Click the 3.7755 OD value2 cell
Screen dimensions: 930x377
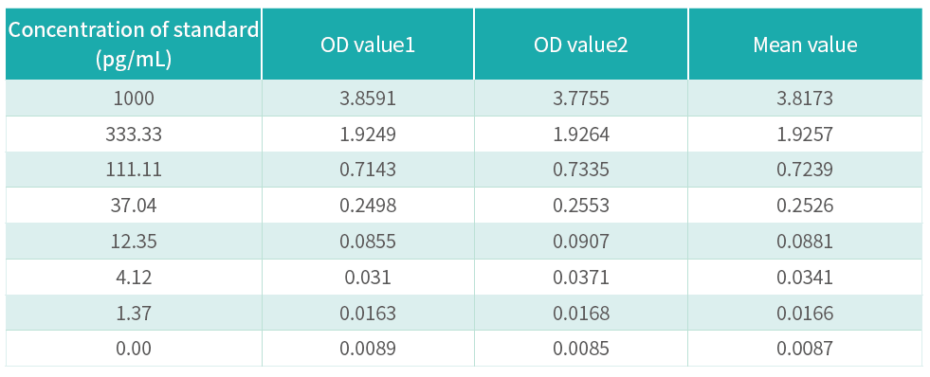pos(581,99)
